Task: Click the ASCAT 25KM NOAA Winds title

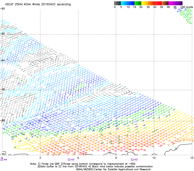Action: coord(38,4)
